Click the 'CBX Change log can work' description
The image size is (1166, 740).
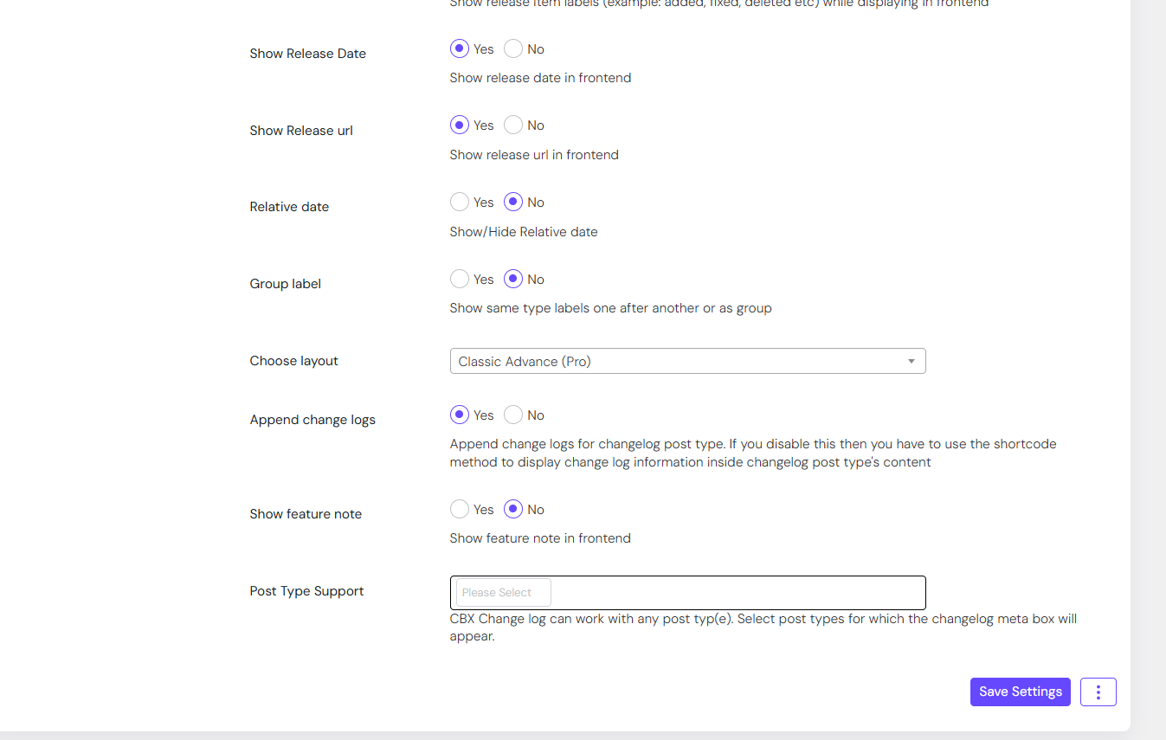tap(763, 627)
